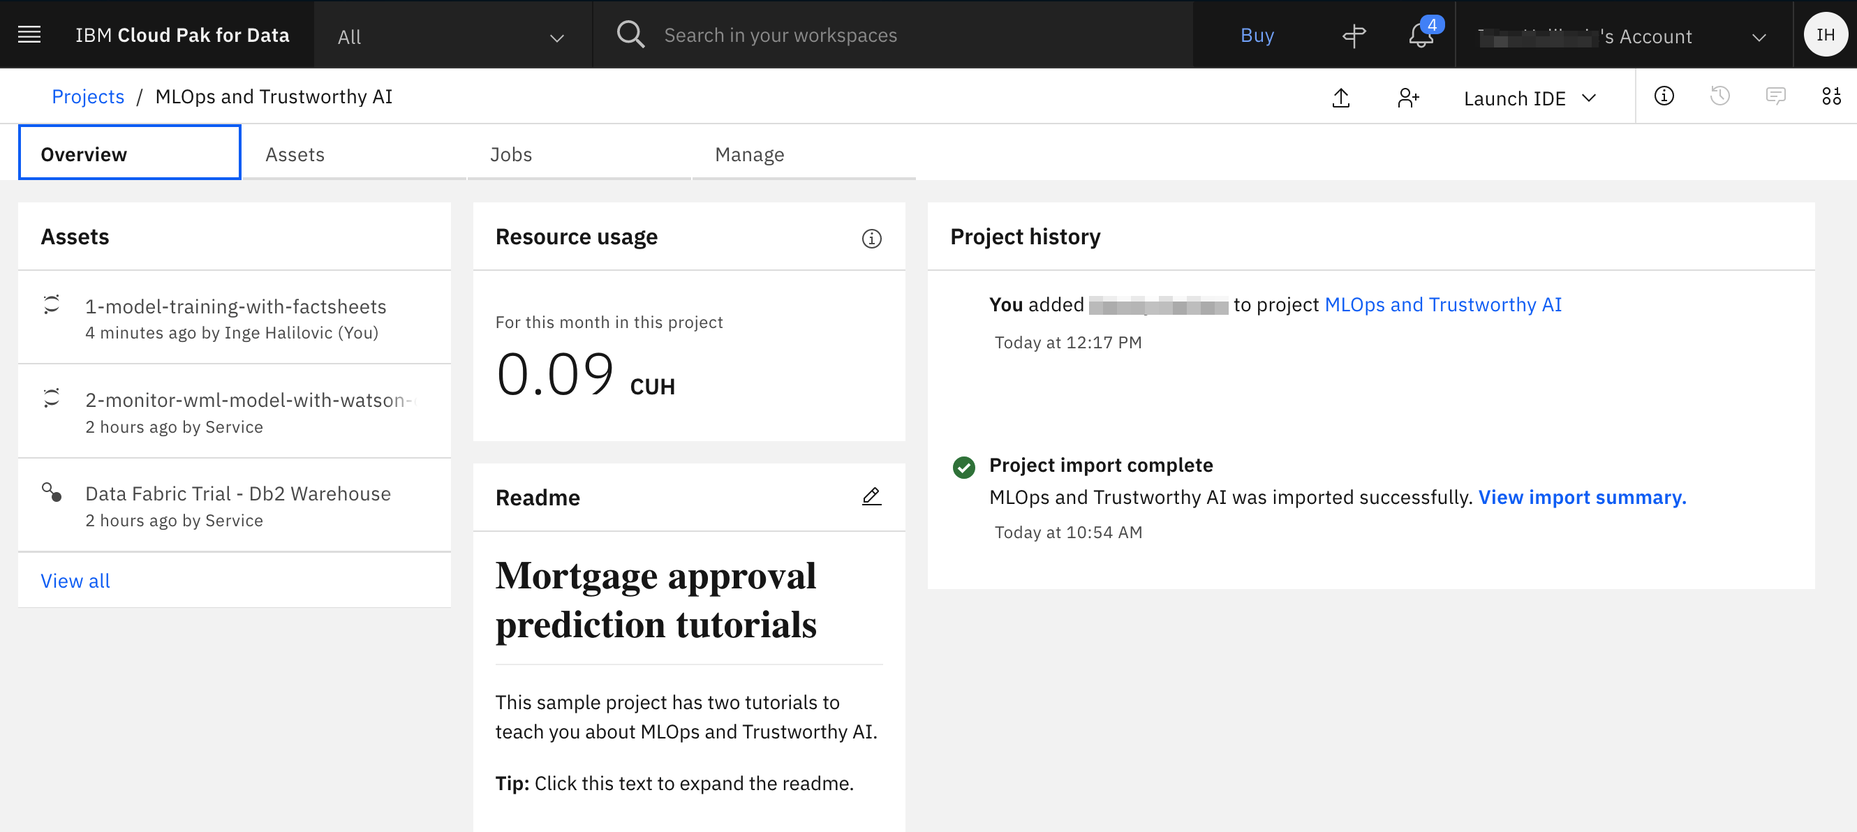Click the Resource usage heading
This screenshot has width=1857, height=832.
pyautogui.click(x=577, y=237)
